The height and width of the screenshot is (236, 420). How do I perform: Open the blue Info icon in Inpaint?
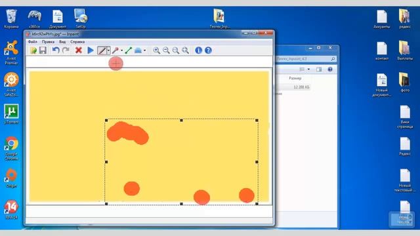(x=198, y=50)
